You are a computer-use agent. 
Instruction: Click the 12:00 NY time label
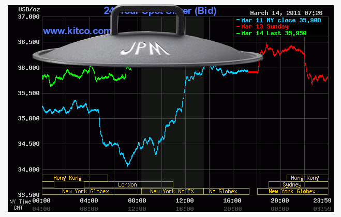pos(185,200)
